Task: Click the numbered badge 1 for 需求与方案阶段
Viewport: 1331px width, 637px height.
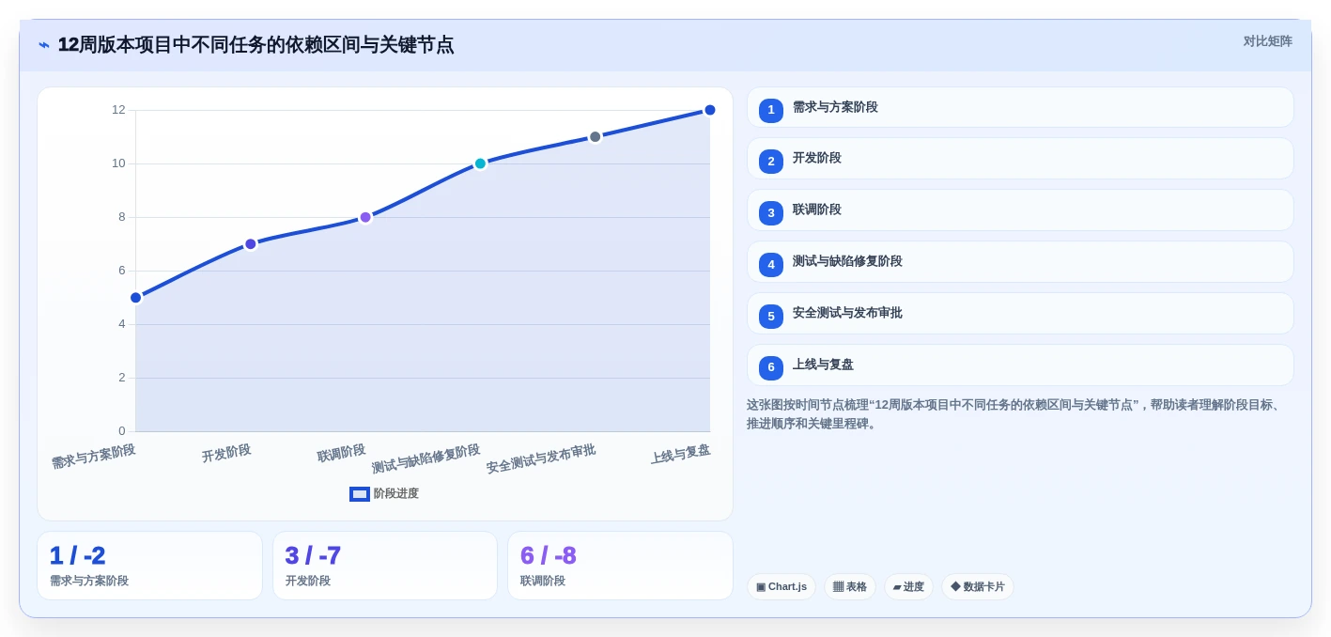Action: coord(771,110)
